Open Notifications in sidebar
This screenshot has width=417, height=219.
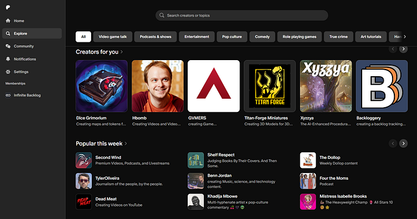(32, 59)
